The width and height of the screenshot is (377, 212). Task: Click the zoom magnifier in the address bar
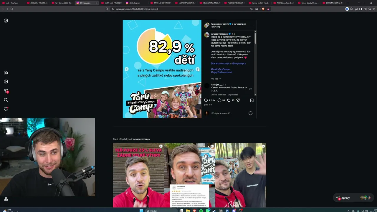tap(252, 9)
